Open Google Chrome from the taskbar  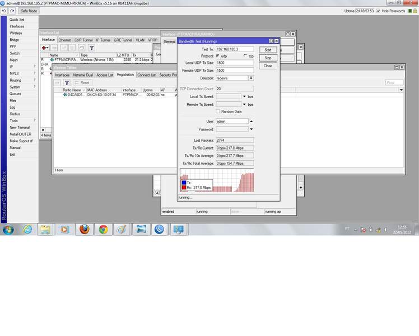click(x=104, y=230)
